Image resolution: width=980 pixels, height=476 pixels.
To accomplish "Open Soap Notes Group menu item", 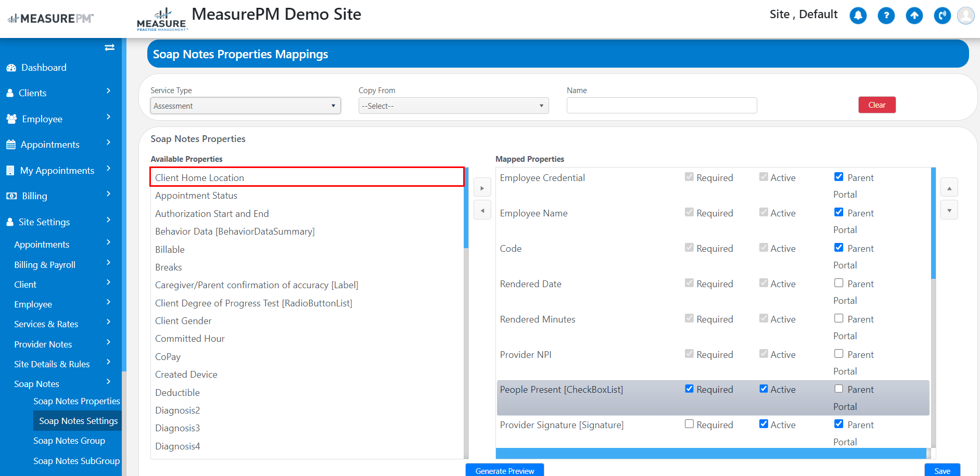I will 69,441.
